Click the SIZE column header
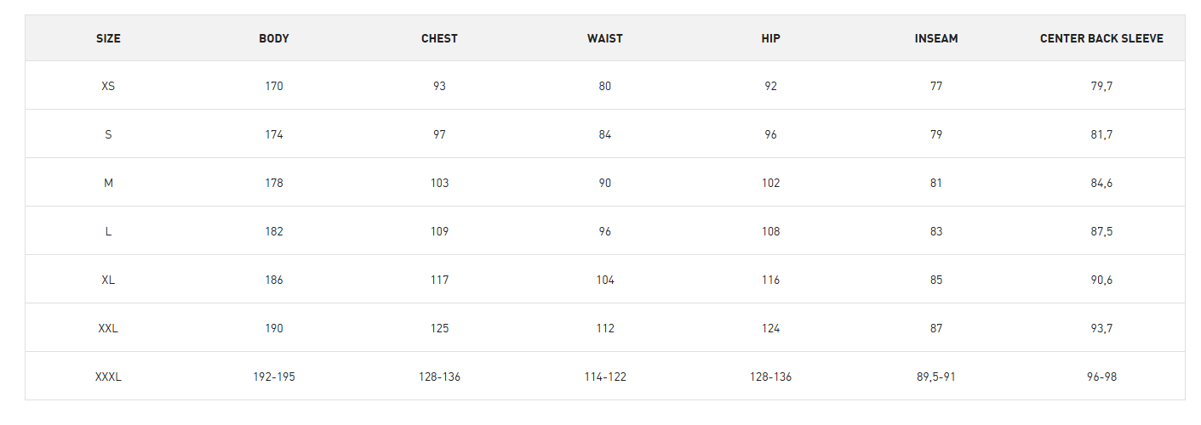The width and height of the screenshot is (1201, 425). [x=108, y=38]
